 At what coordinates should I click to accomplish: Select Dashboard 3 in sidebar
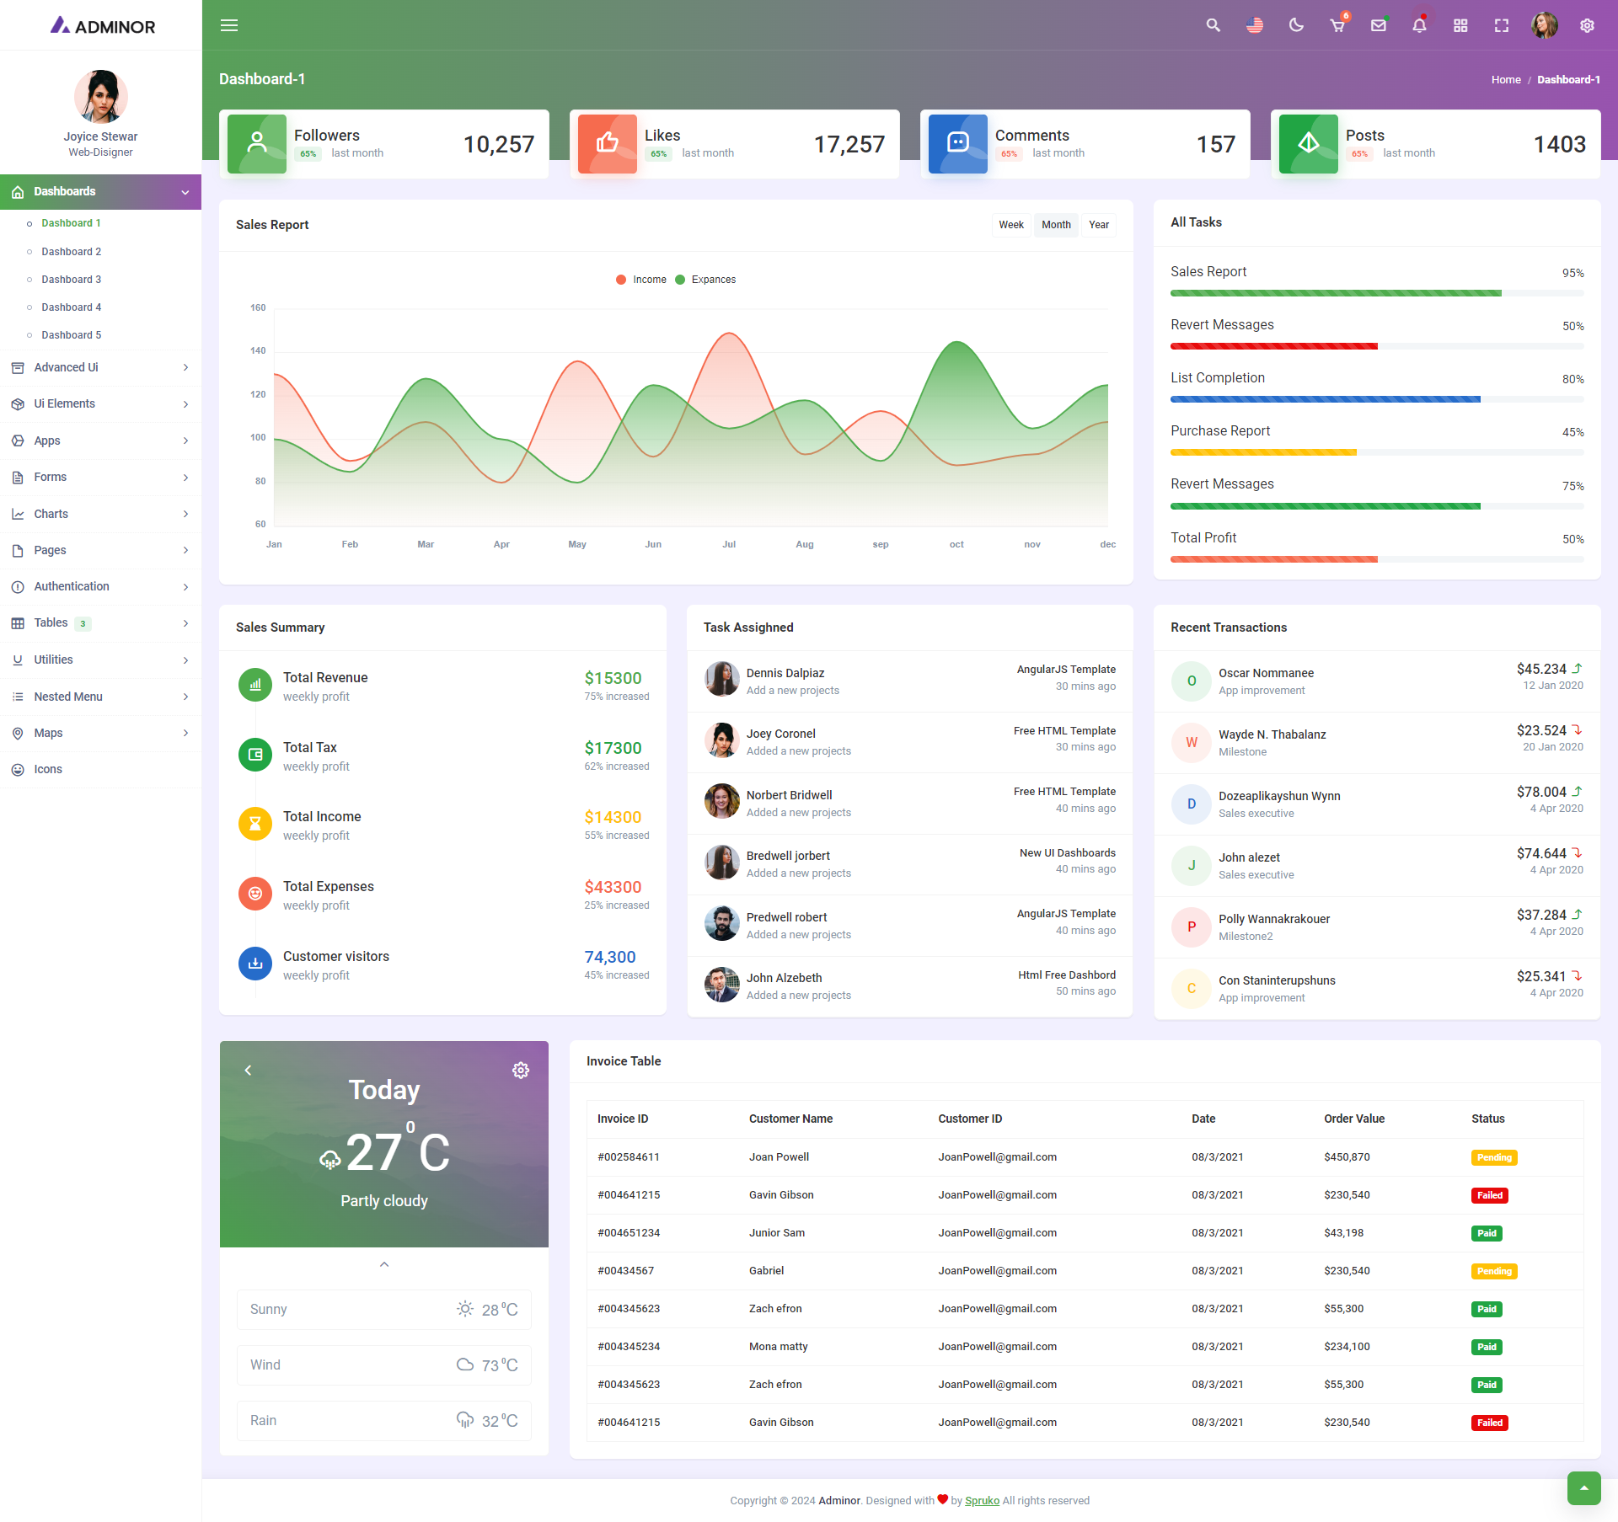(71, 280)
